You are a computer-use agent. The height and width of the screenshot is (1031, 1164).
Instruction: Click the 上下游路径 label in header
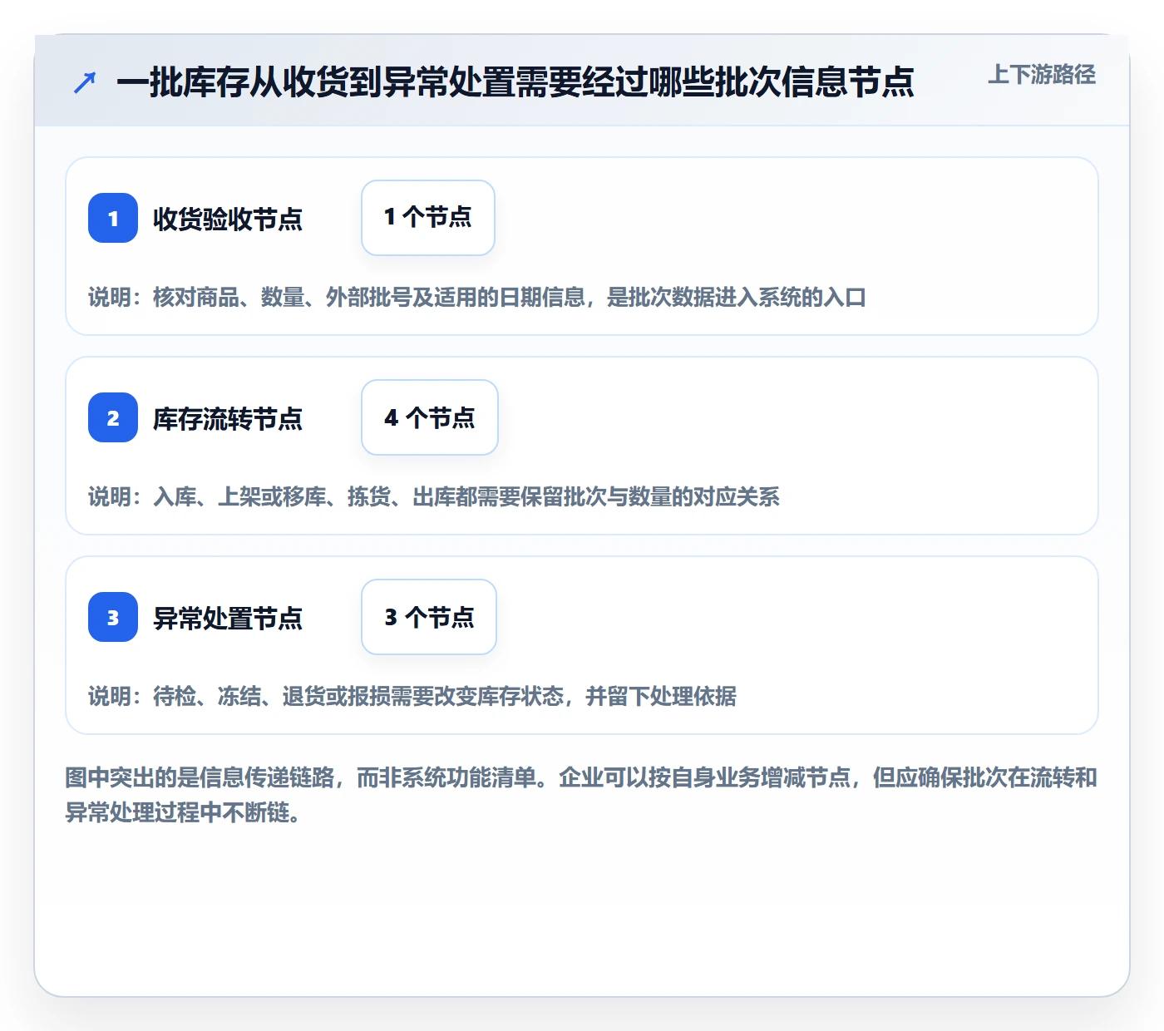click(x=1042, y=75)
